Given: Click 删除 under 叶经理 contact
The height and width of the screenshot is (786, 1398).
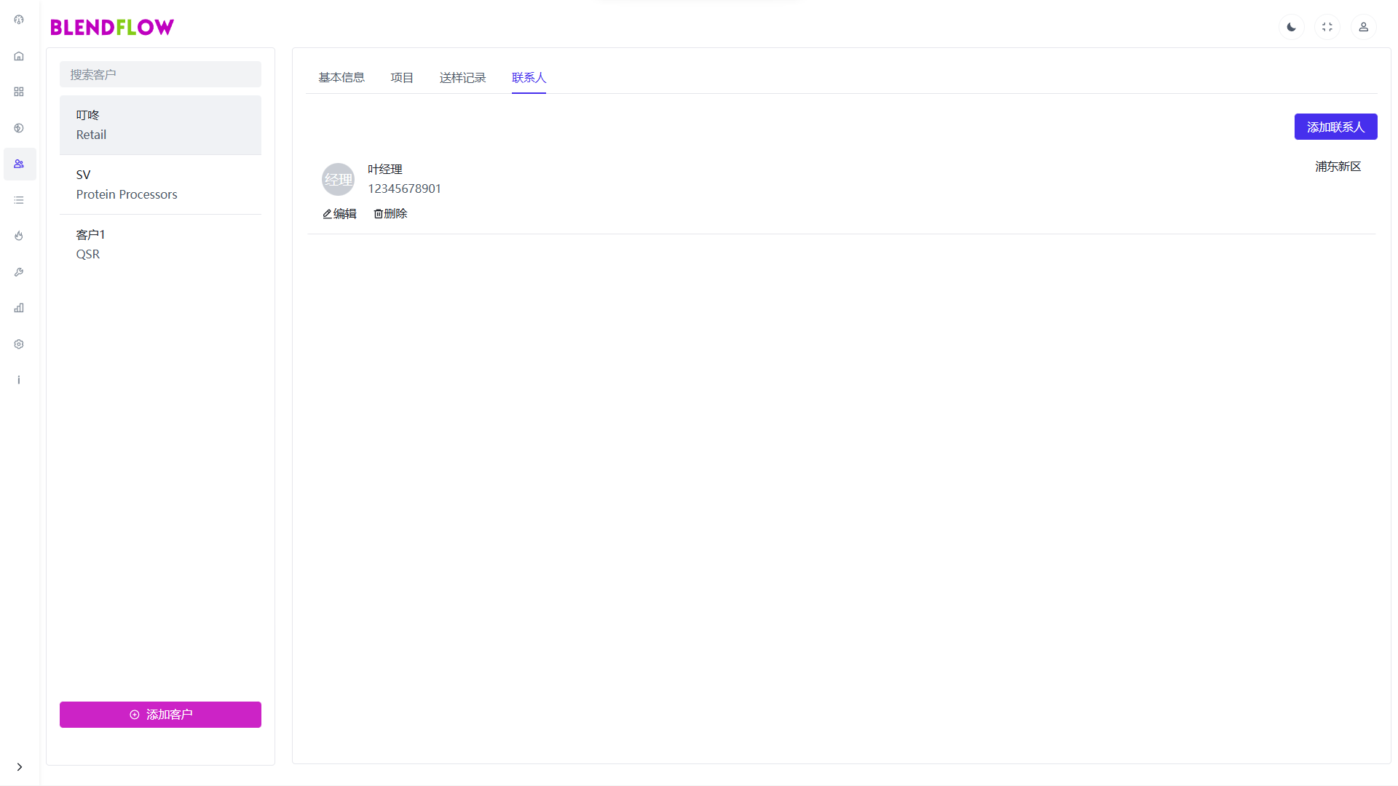Looking at the screenshot, I should pyautogui.click(x=390, y=213).
